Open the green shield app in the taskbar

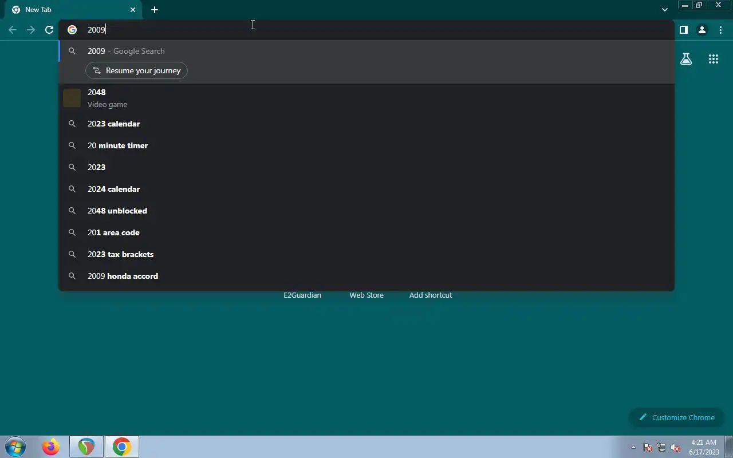[x=86, y=447]
